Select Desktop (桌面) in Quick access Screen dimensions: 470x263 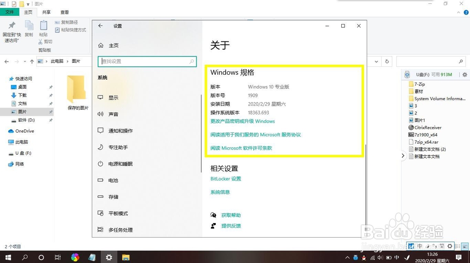tap(22, 87)
